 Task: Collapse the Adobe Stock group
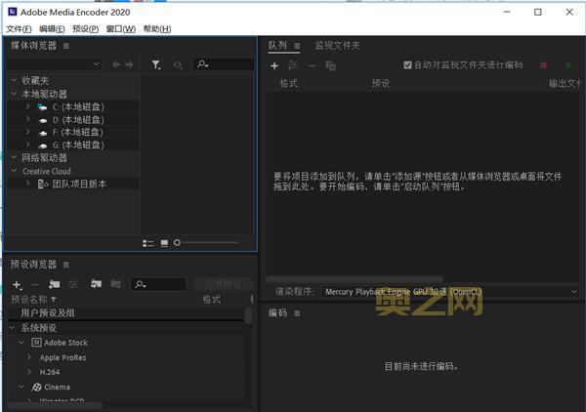[x=21, y=342]
